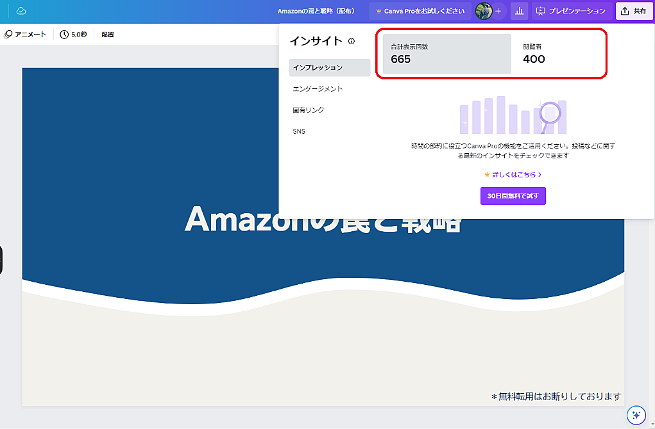Select the Amazon slide title text
The image size is (655, 429).
pos(323,219)
